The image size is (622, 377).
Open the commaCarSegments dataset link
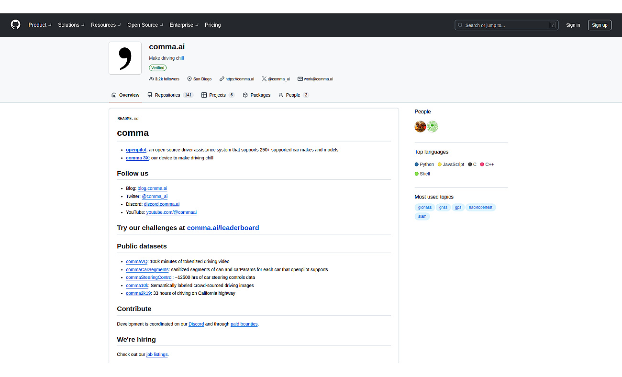tap(147, 270)
